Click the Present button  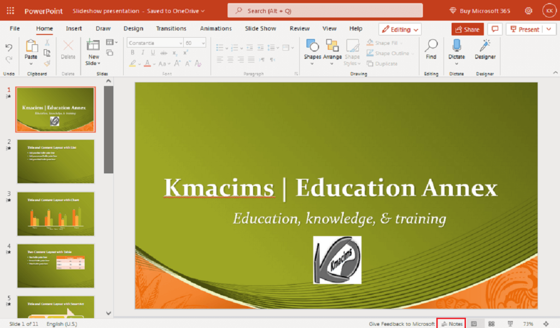524,30
